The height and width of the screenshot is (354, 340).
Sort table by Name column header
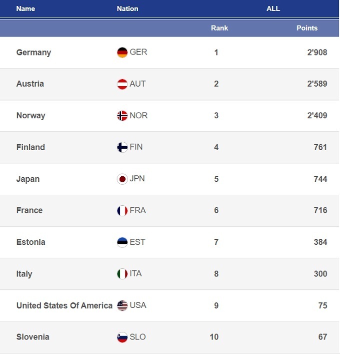[x=25, y=9]
